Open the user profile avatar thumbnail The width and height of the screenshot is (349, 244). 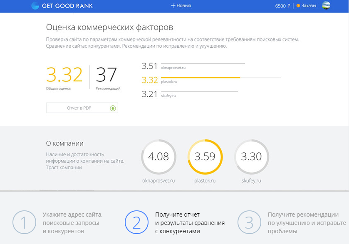pos(326,5)
